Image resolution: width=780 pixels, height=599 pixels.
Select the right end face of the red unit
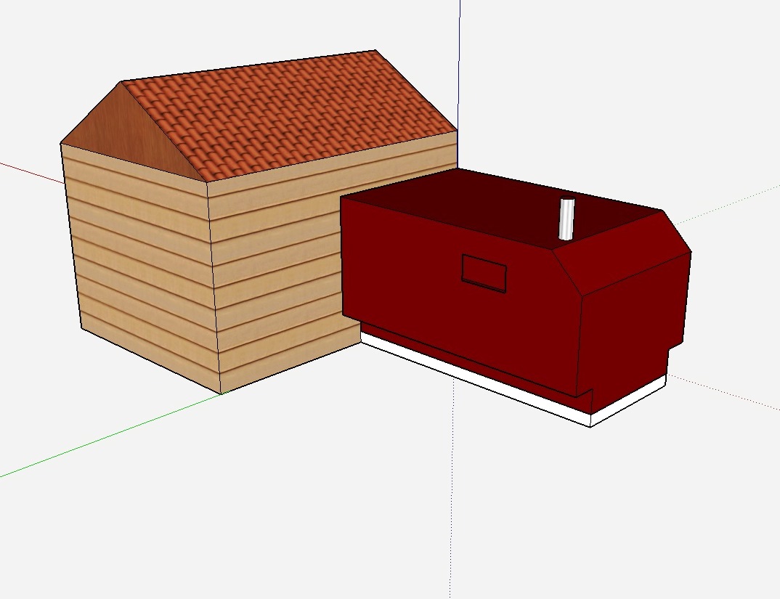point(632,327)
